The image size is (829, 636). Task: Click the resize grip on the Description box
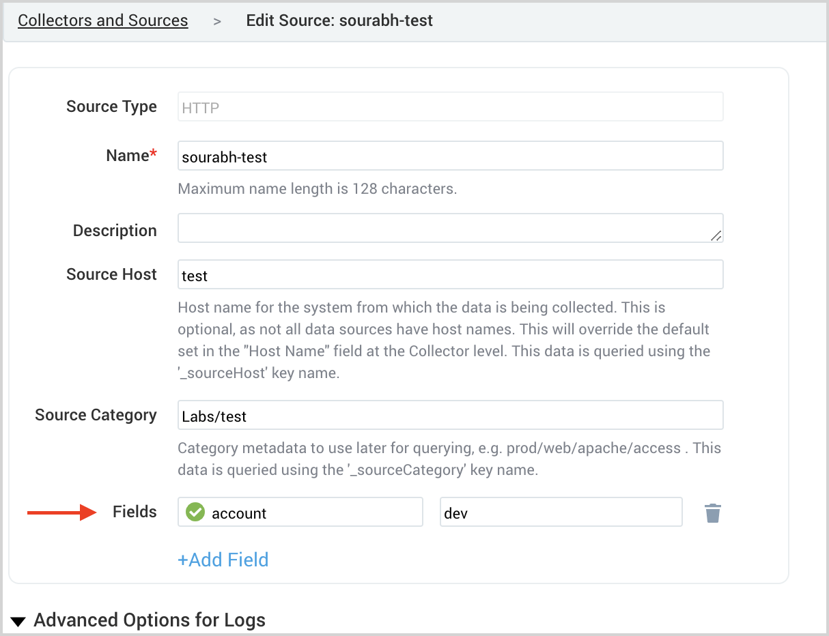pyautogui.click(x=717, y=236)
